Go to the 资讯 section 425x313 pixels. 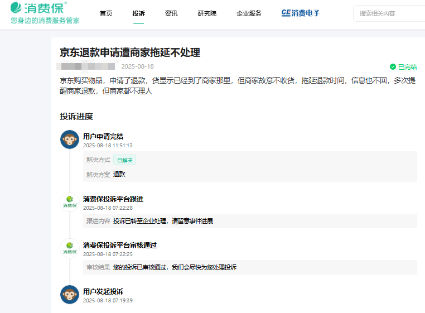coord(171,13)
